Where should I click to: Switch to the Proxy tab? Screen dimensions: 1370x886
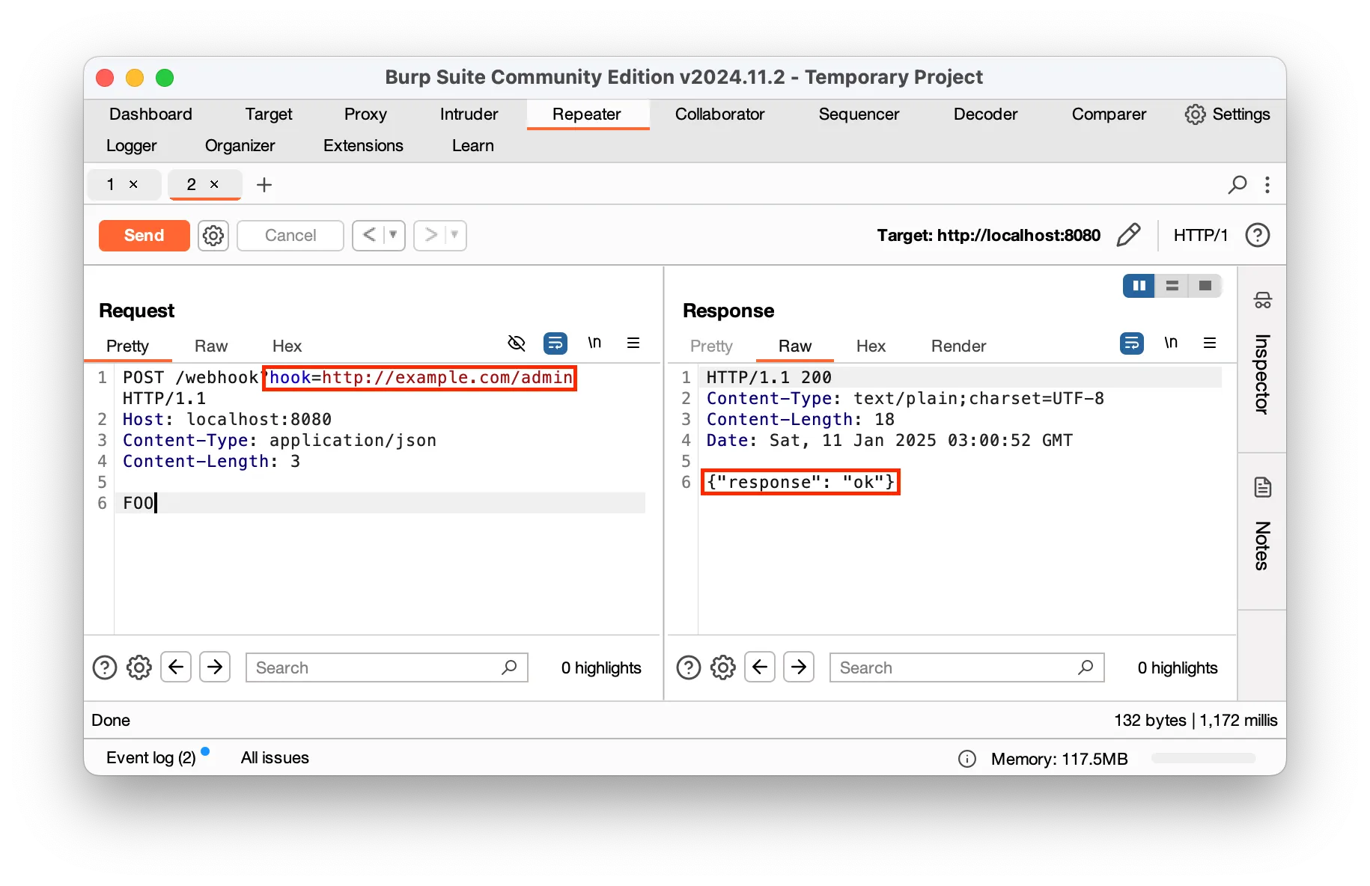[365, 114]
